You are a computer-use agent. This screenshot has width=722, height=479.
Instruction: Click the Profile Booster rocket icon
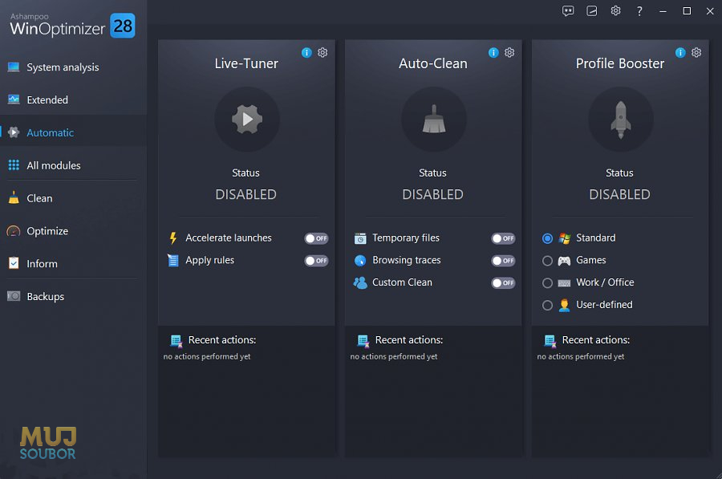click(x=621, y=120)
